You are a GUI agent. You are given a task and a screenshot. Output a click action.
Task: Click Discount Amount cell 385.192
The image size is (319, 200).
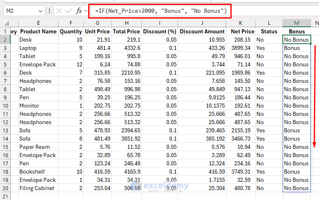click(202, 139)
